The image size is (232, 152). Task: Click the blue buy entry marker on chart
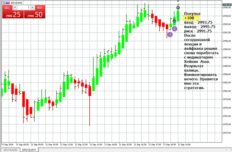coord(174,21)
